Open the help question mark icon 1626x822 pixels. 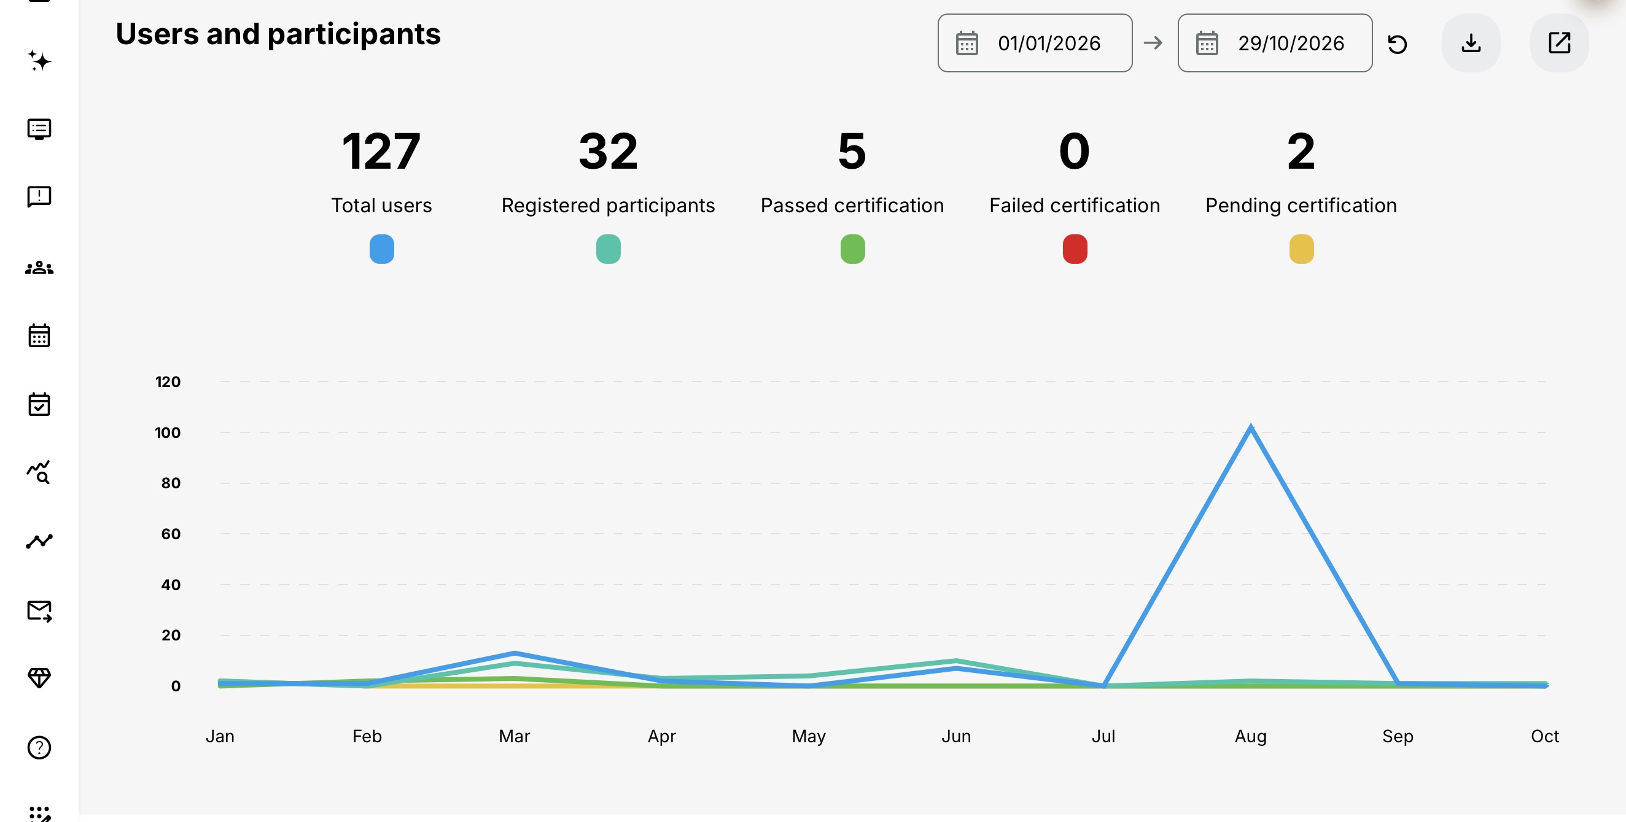[39, 748]
